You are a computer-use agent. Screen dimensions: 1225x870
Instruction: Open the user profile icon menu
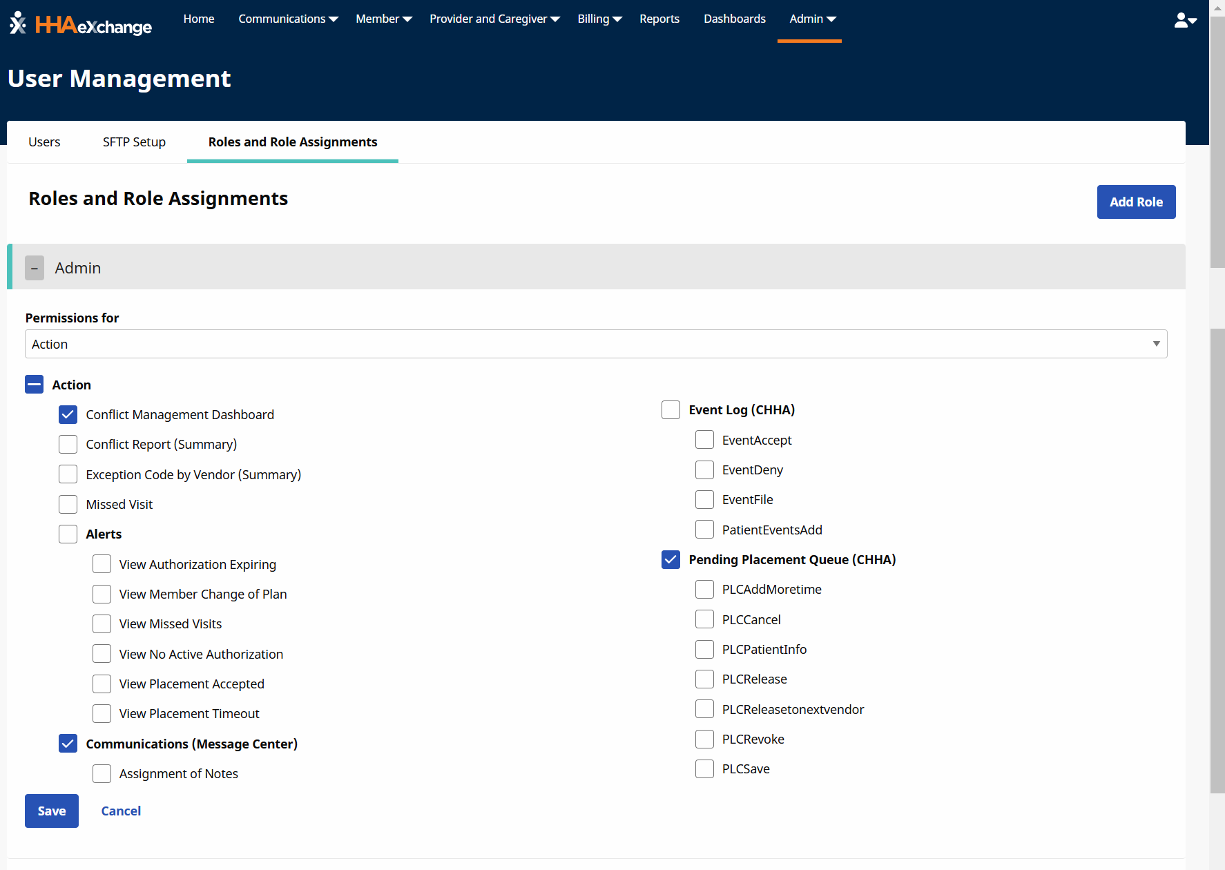coord(1184,21)
